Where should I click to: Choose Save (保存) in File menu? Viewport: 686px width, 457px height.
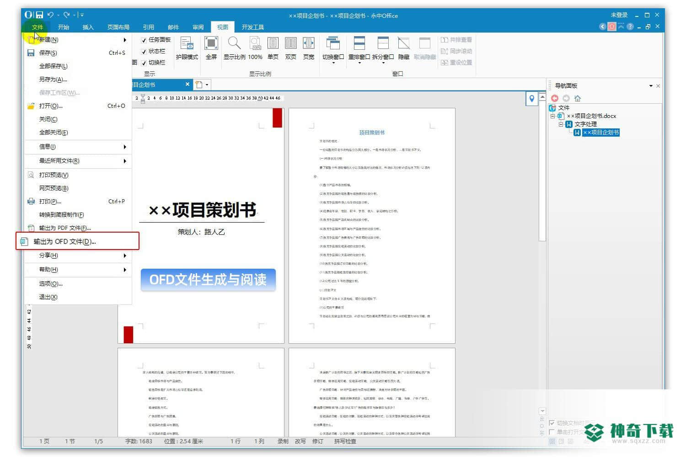tap(78, 53)
